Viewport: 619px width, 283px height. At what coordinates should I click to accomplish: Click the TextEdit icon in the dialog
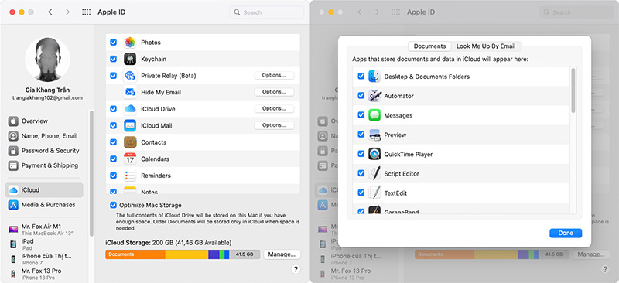click(x=374, y=193)
